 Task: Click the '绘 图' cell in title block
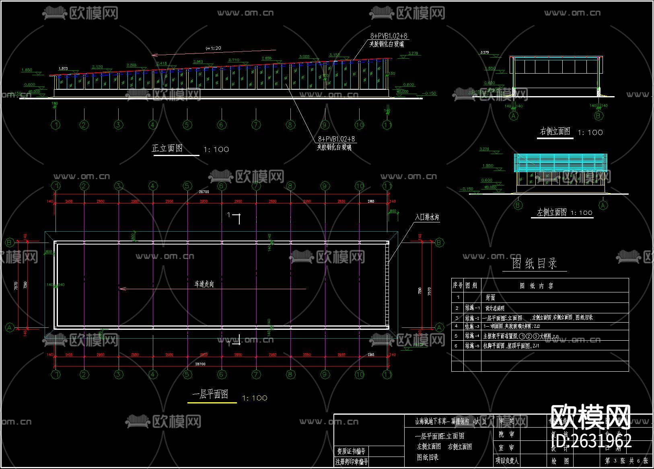560,461
